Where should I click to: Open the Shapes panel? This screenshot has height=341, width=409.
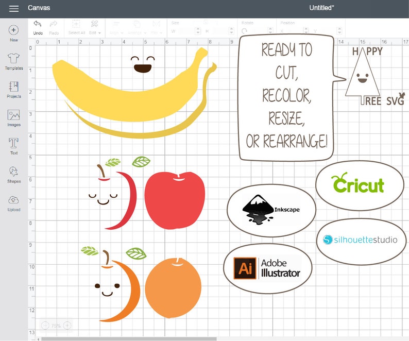(14, 175)
